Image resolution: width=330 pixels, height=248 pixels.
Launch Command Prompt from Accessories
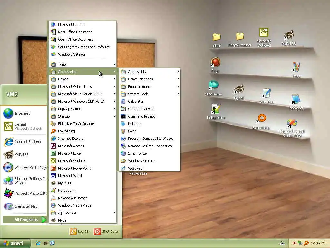pos(150,116)
